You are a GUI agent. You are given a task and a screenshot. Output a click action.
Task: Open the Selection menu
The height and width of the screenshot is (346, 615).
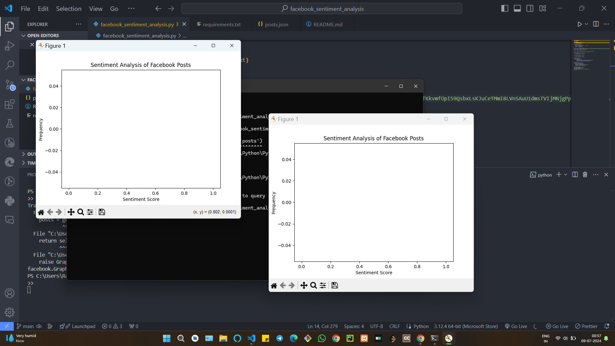point(69,9)
